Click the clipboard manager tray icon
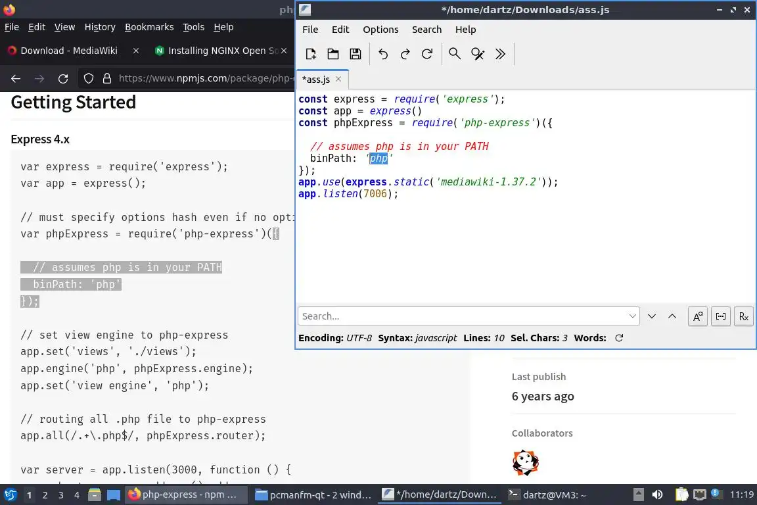Viewport: 757px width, 505px height. 681,494
